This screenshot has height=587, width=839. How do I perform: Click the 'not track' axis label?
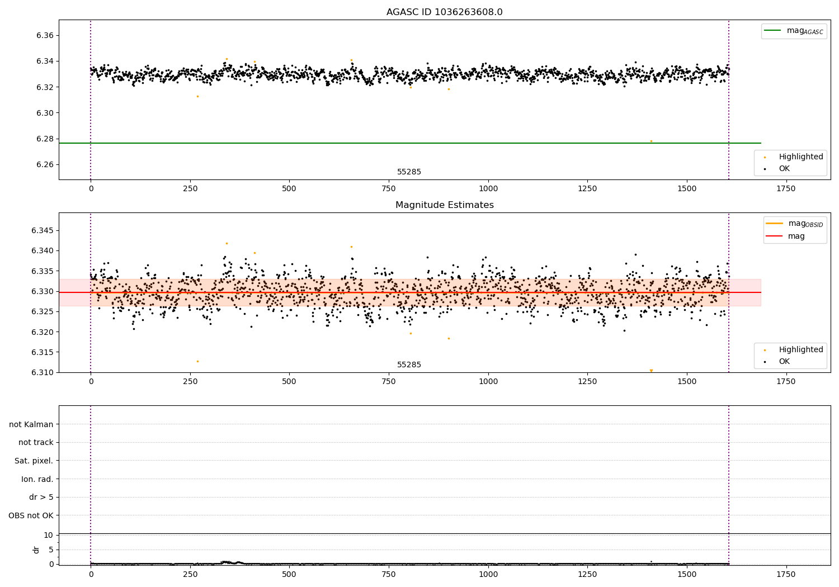[x=36, y=442]
